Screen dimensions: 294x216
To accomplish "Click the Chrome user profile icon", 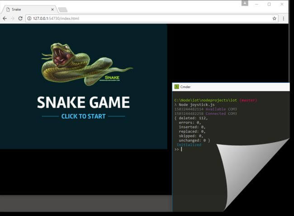I will pyautogui.click(x=245, y=4).
